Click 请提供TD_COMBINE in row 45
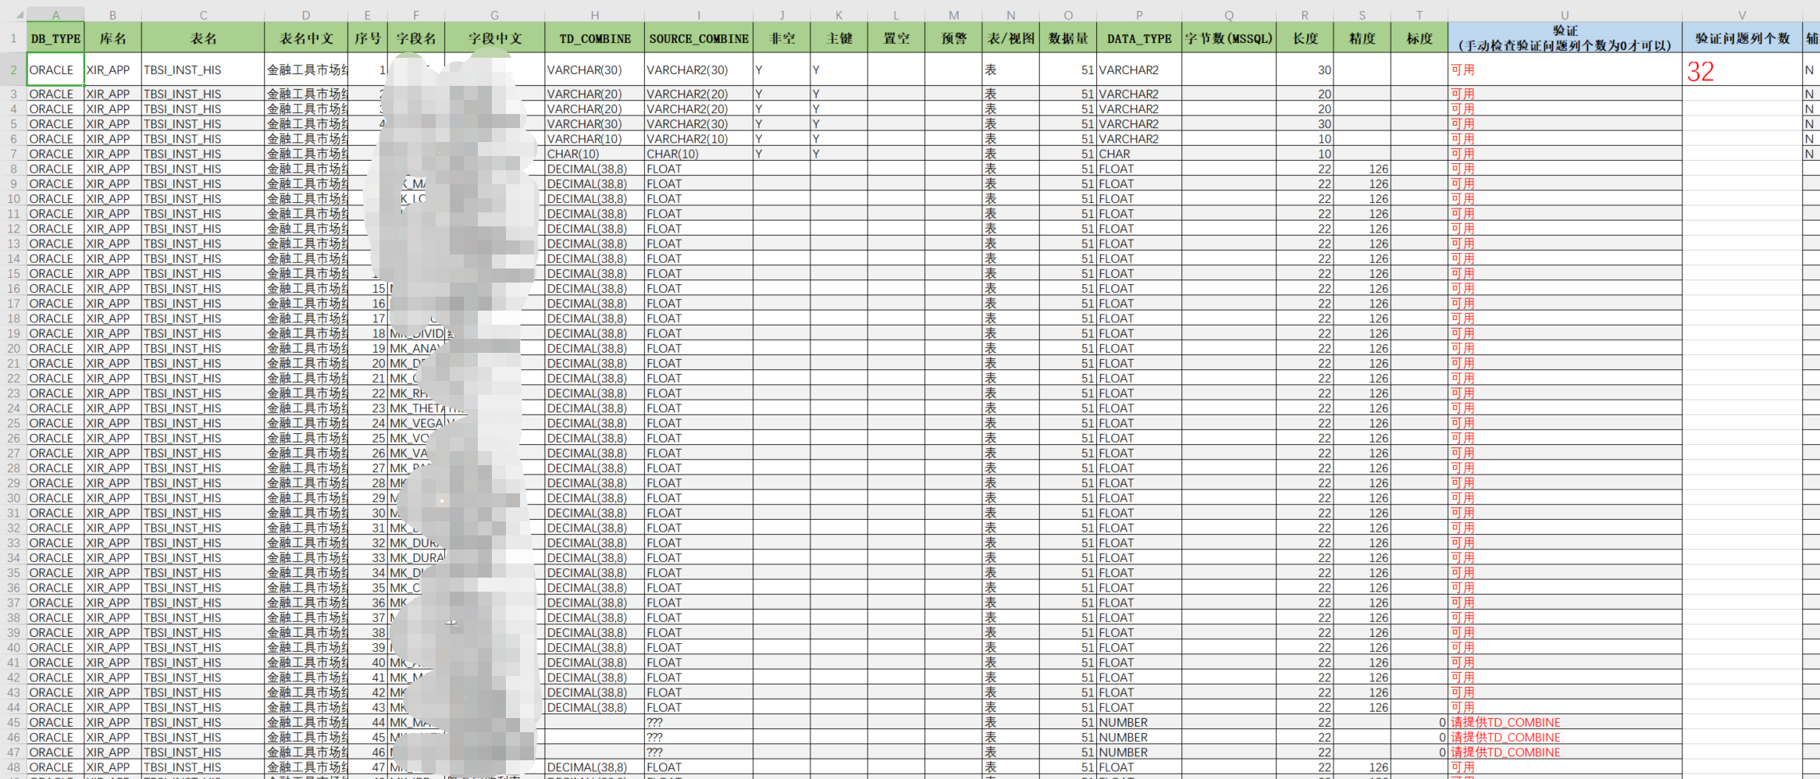The height and width of the screenshot is (779, 1820). (1505, 722)
